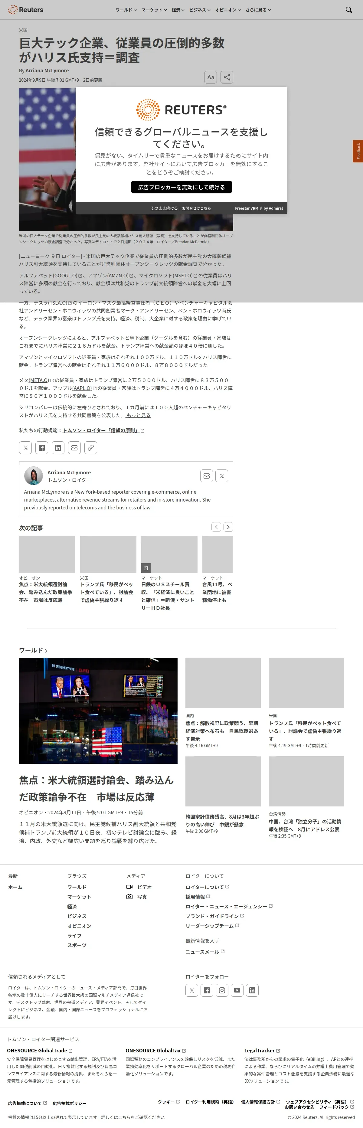The height and width of the screenshot is (1128, 363).
Task: Follow Reuters on Facebook footer icon
Action: pyautogui.click(x=207, y=990)
